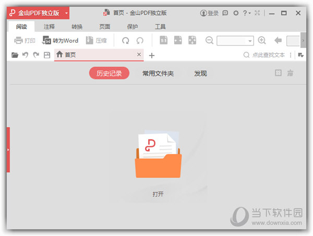Switch to the 保护 ribbon tab

click(x=133, y=27)
